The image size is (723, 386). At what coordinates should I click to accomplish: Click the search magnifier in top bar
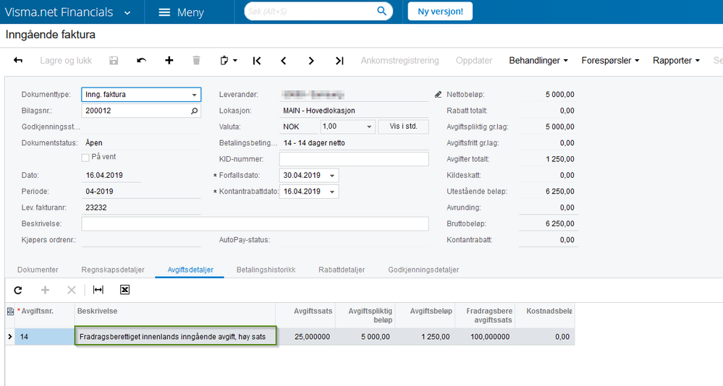pyautogui.click(x=382, y=11)
